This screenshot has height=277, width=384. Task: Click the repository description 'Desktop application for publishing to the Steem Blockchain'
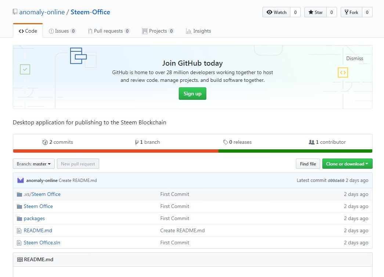89,122
